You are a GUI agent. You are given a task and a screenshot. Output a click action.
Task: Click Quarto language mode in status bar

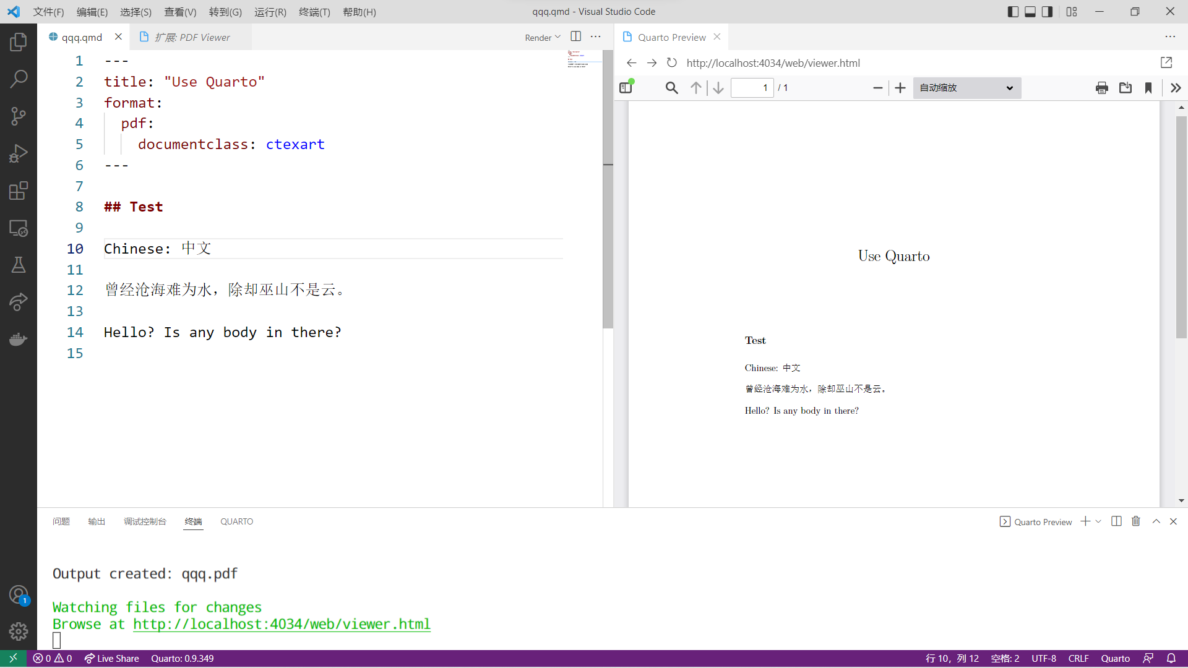click(x=1115, y=659)
